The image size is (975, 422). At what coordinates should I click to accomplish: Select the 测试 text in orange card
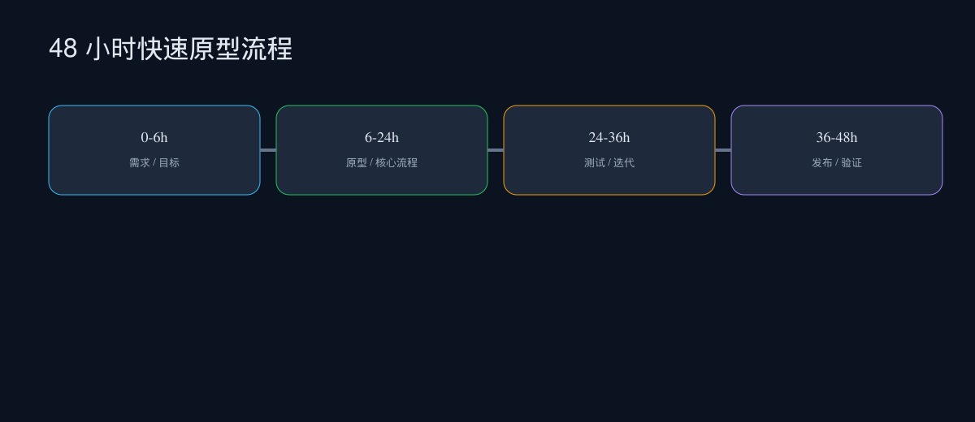coord(595,163)
